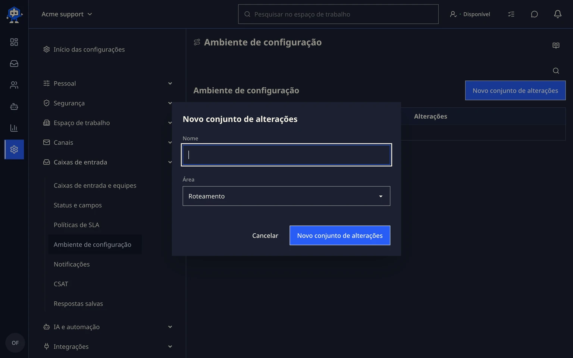Screen dimensions: 573x358
Task: Go to Início das configurações
Action: (84, 50)
